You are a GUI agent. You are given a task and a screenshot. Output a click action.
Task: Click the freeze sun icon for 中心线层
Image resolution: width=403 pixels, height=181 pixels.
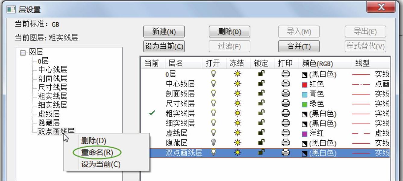tap(238, 84)
